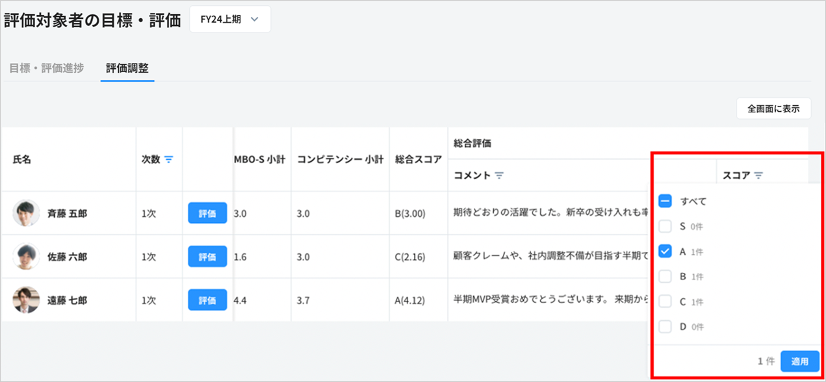Select the 評価調整 tab
Viewport: 826px width, 382px height.
[127, 68]
